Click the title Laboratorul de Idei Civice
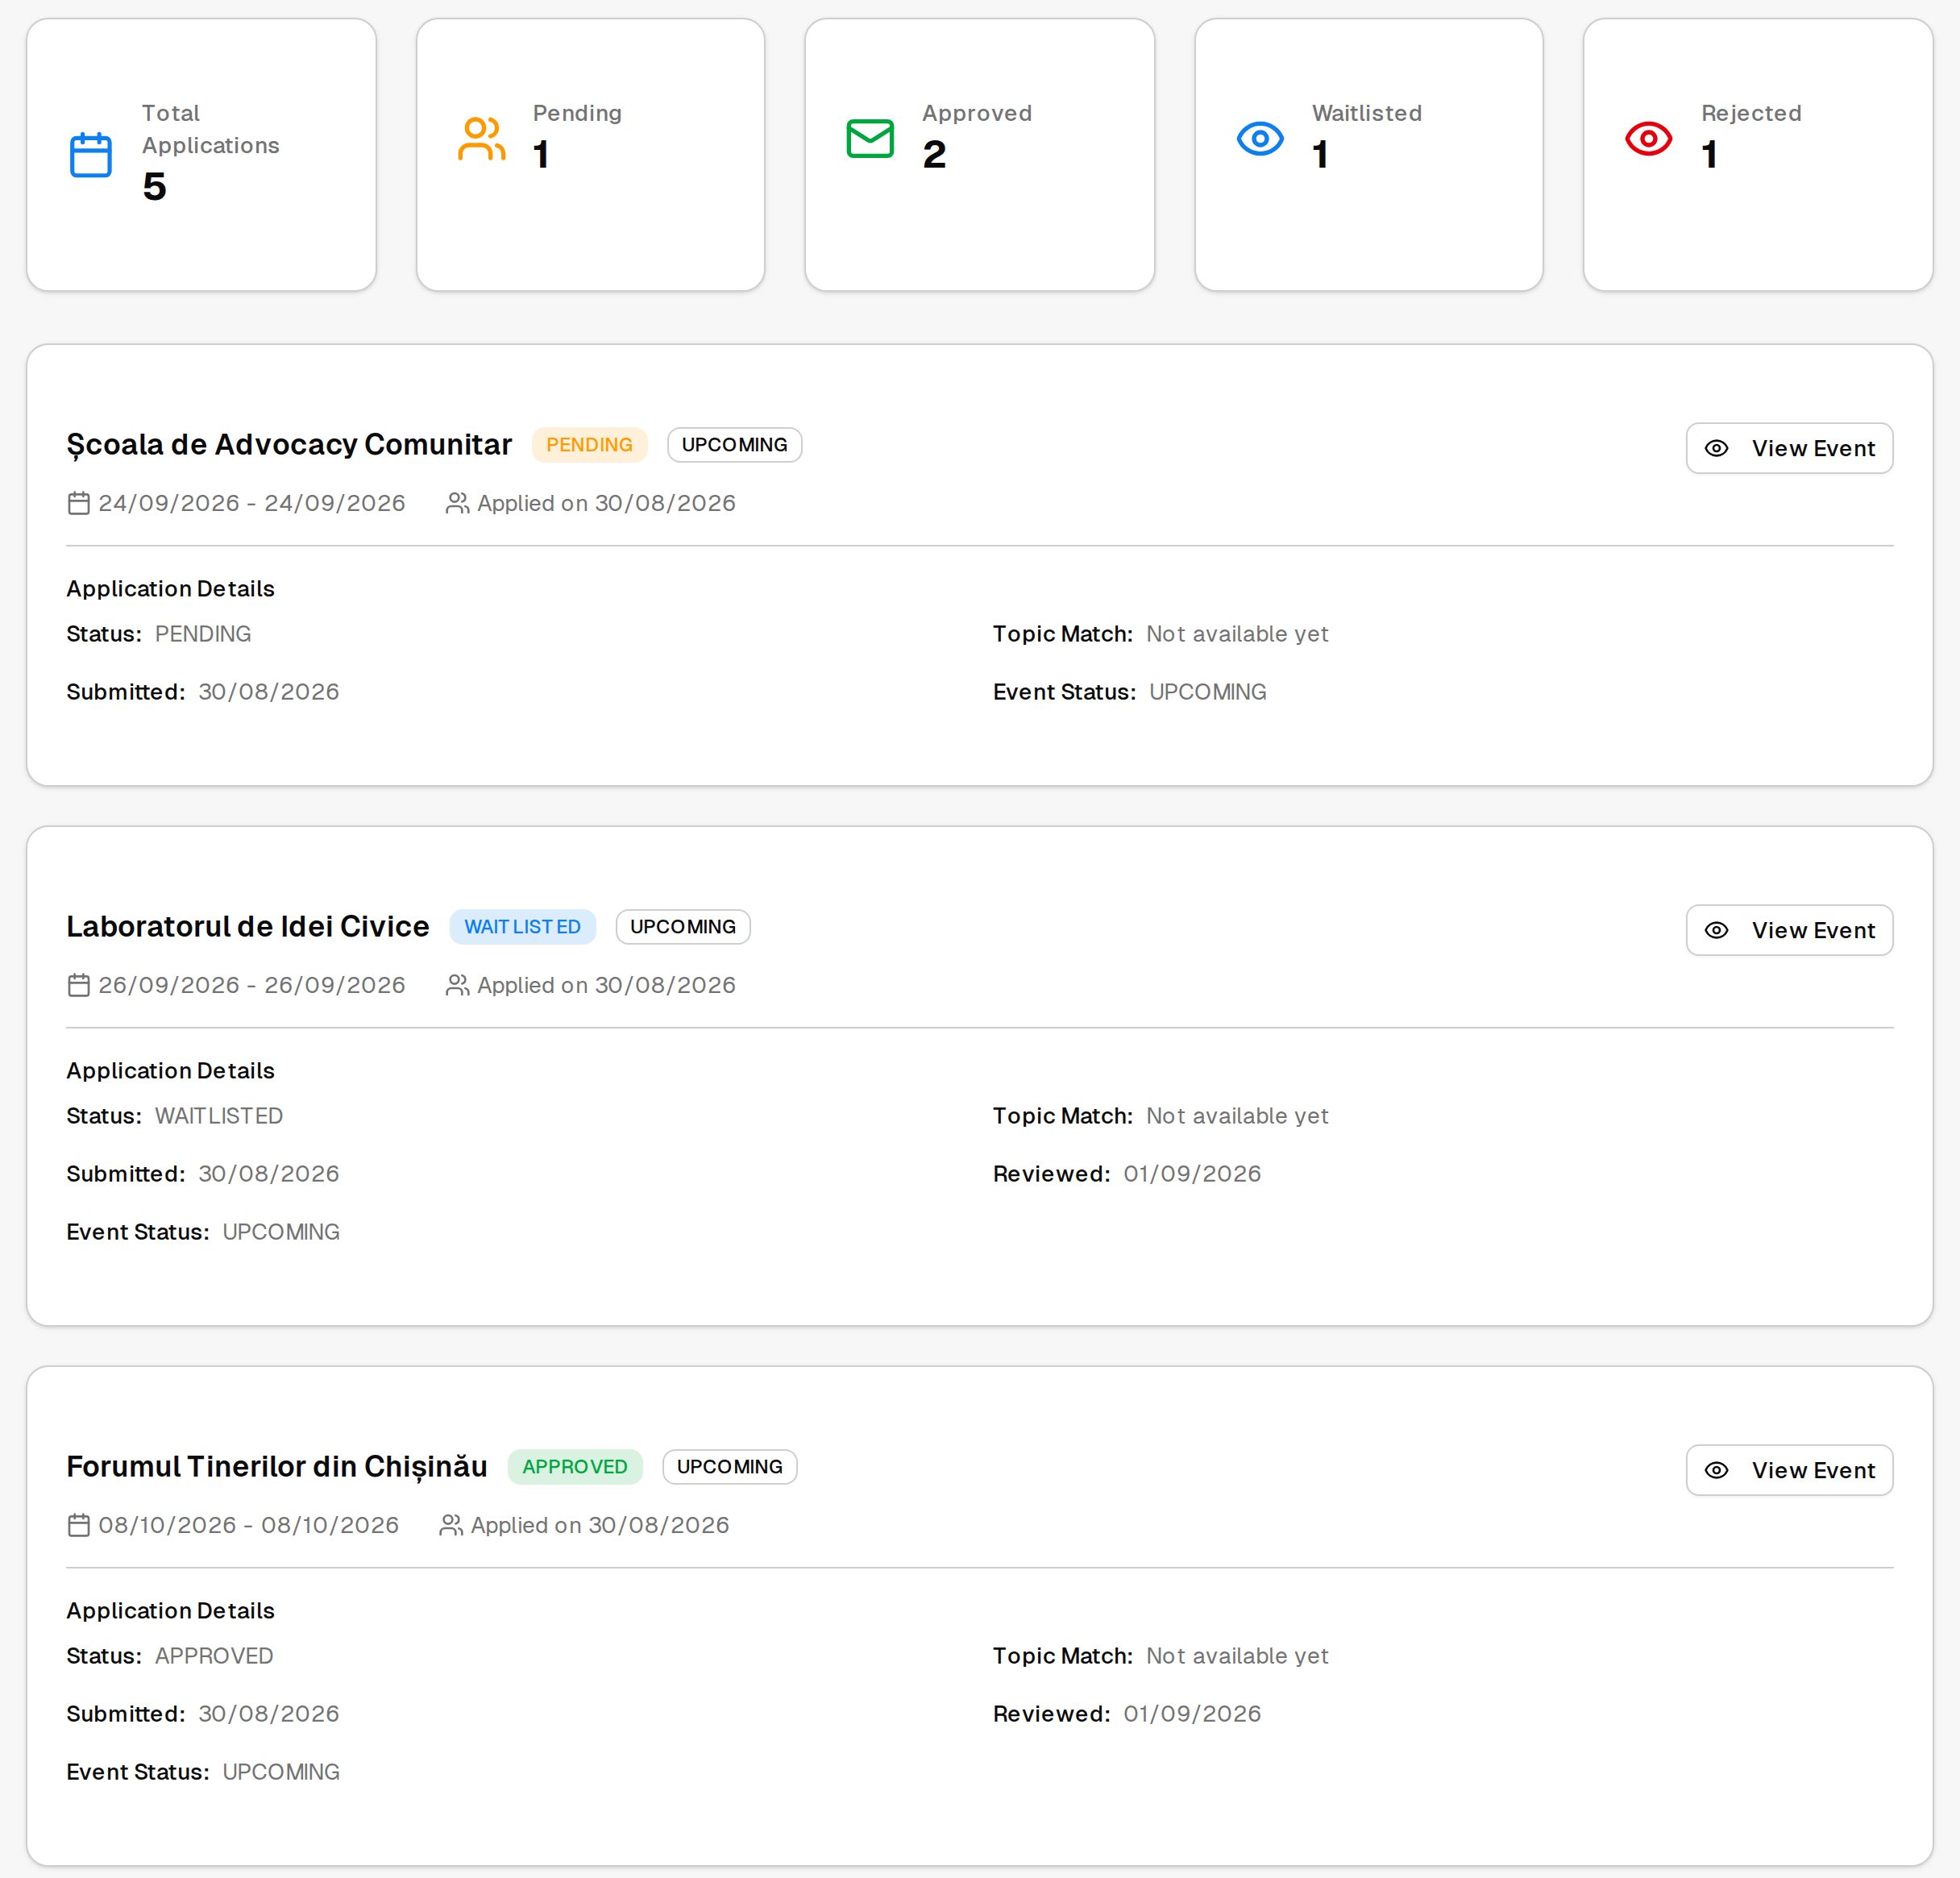 pyautogui.click(x=248, y=927)
